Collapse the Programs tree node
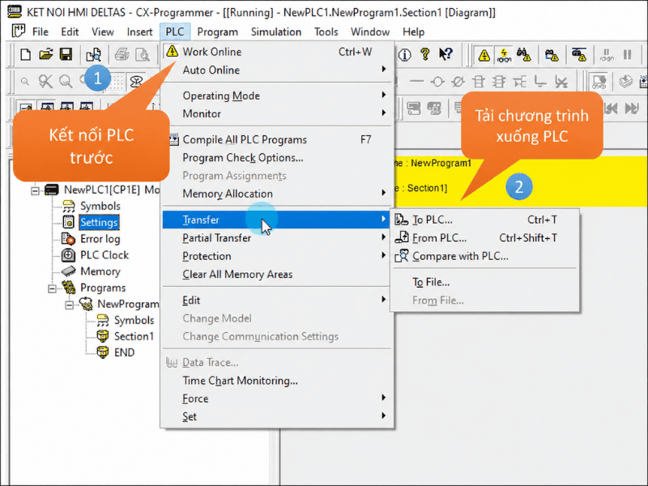 click(x=52, y=288)
